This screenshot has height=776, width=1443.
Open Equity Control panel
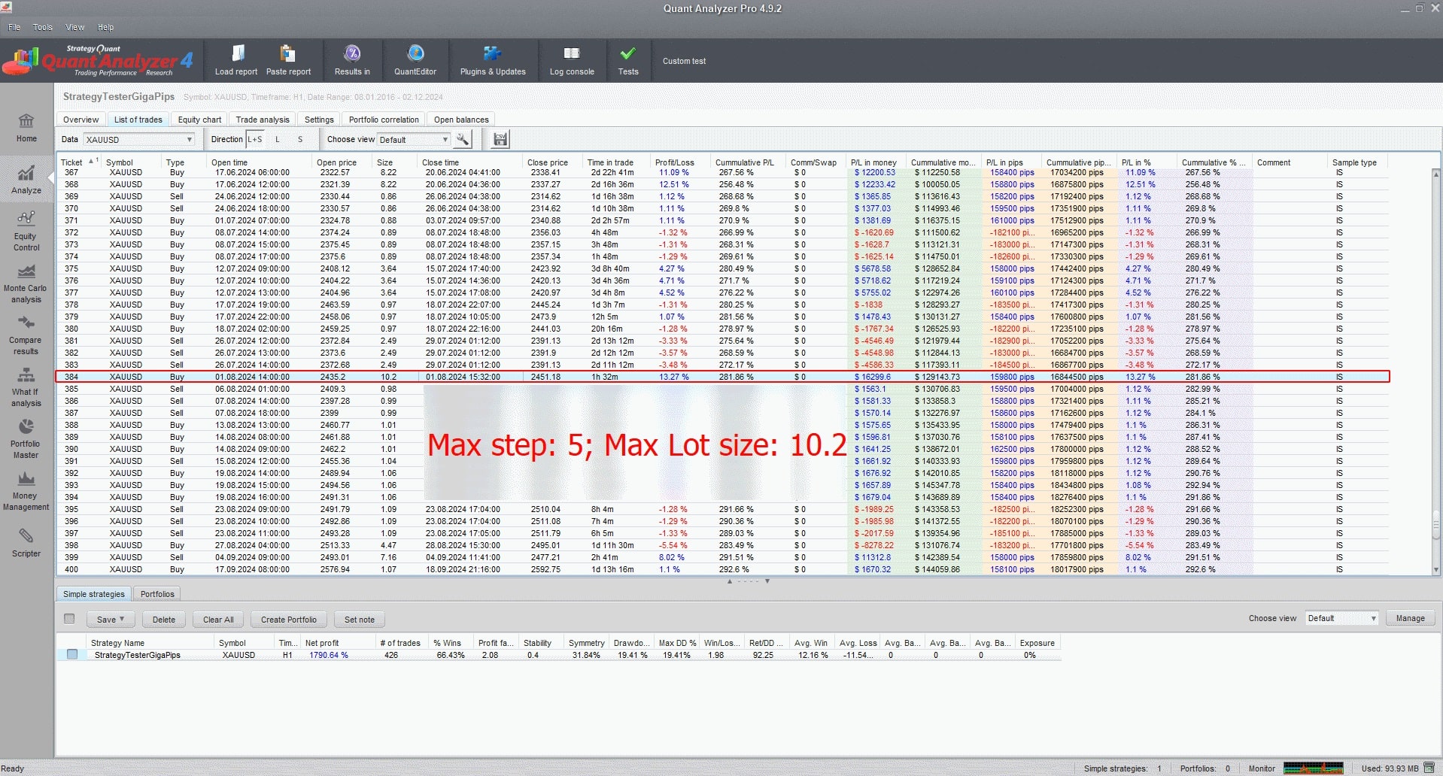26,230
